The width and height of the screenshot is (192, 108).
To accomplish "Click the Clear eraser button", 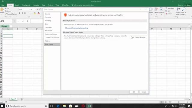I will (x=169, y=14).
